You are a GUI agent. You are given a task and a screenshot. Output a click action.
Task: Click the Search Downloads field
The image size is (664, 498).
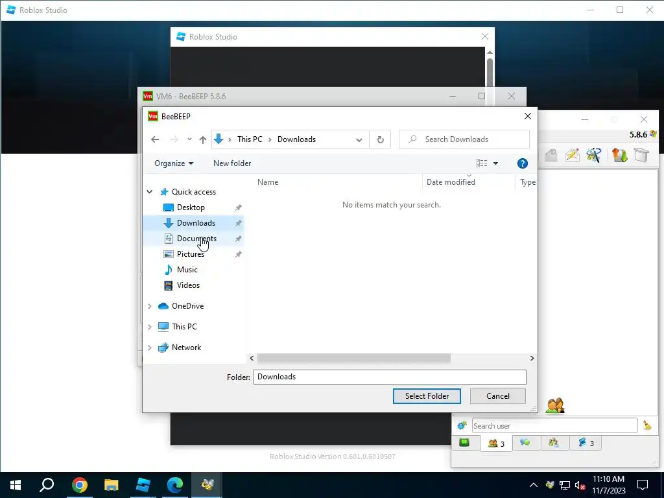(464, 139)
